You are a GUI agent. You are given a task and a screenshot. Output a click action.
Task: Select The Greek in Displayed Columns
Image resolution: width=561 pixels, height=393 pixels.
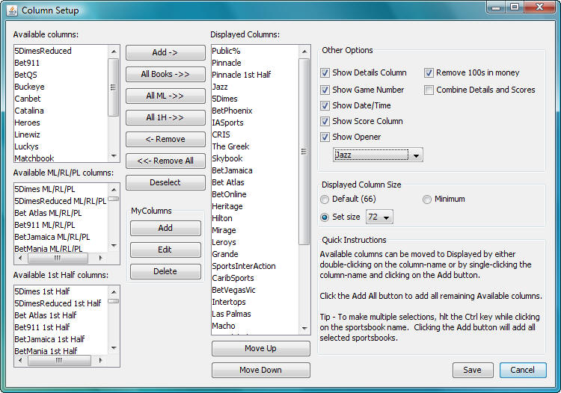(x=255, y=146)
